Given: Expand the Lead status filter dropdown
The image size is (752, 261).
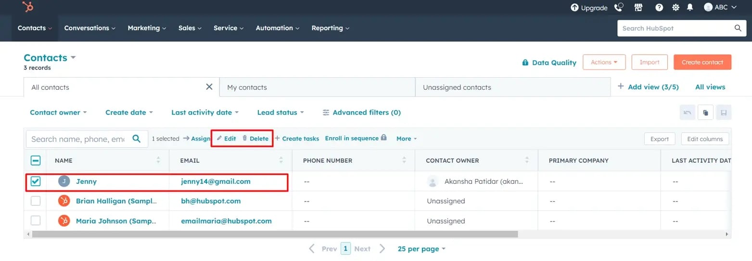Looking at the screenshot, I should 280,112.
